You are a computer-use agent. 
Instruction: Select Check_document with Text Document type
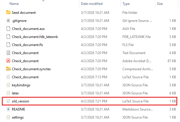[x=25, y=53]
